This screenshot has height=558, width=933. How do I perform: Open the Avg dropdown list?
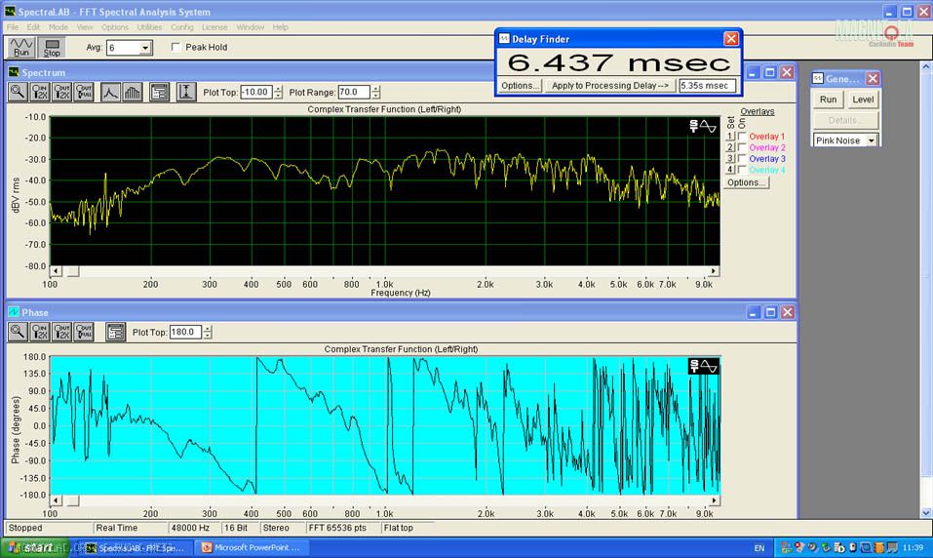145,48
